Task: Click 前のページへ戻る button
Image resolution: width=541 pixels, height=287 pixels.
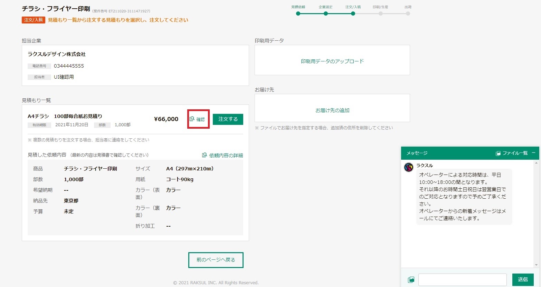Action: coord(216,260)
